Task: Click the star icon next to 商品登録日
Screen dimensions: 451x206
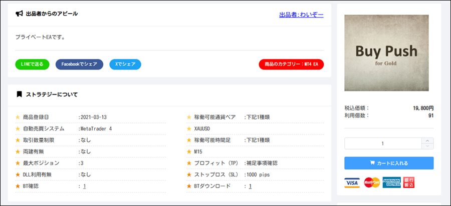Action: [x=18, y=117]
